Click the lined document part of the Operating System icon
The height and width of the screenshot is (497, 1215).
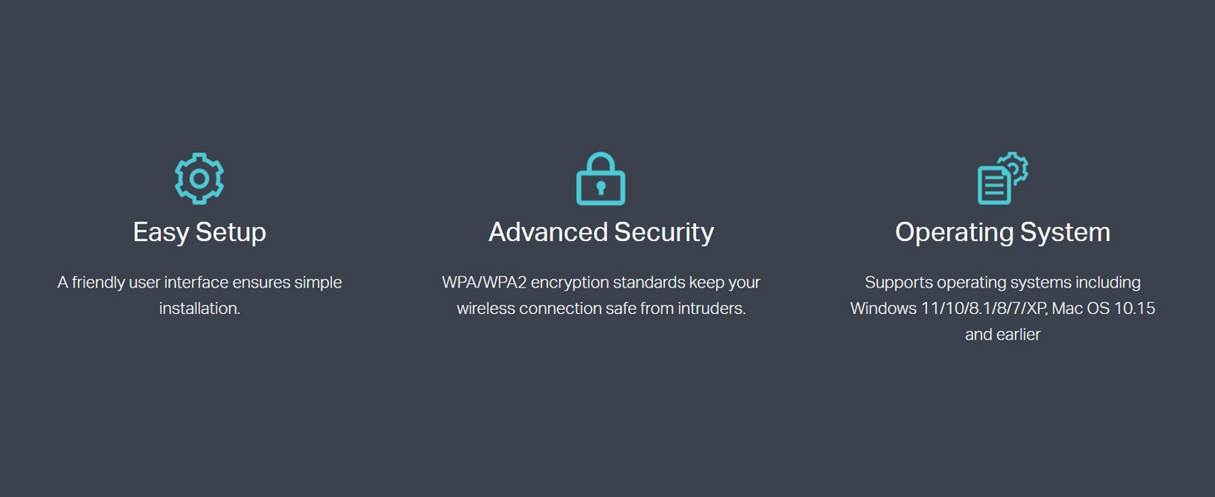click(x=993, y=186)
